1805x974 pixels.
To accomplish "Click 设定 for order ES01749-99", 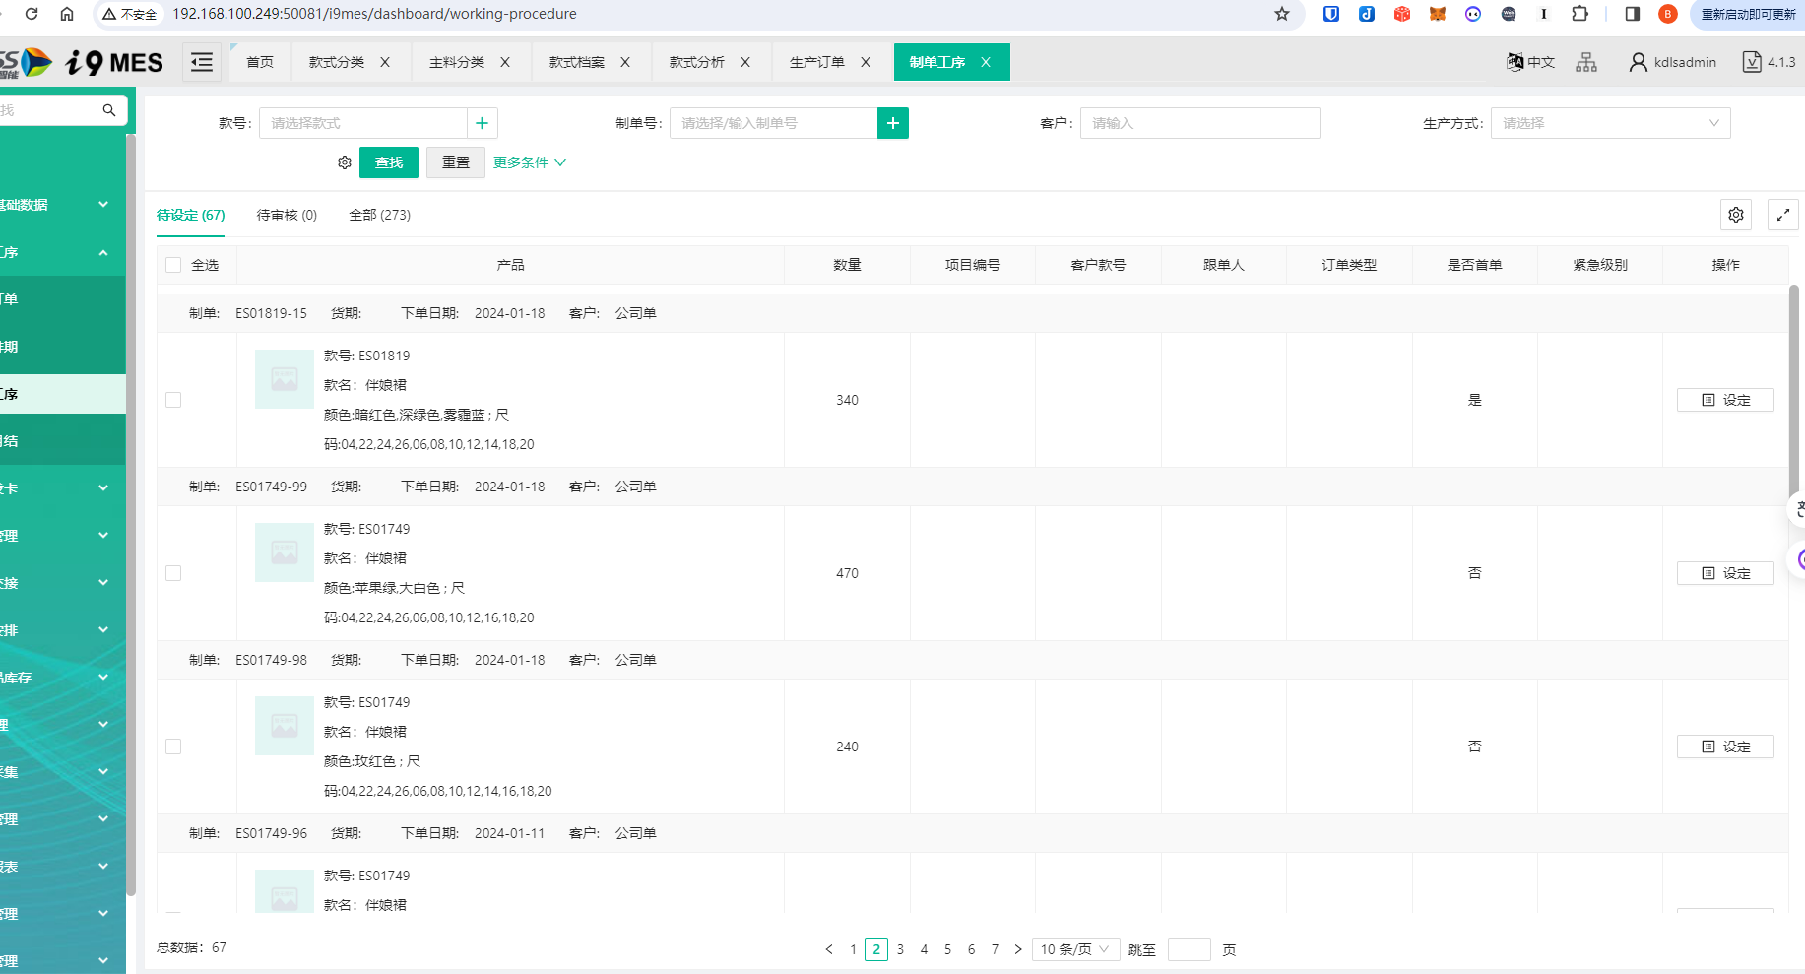I will tap(1725, 573).
